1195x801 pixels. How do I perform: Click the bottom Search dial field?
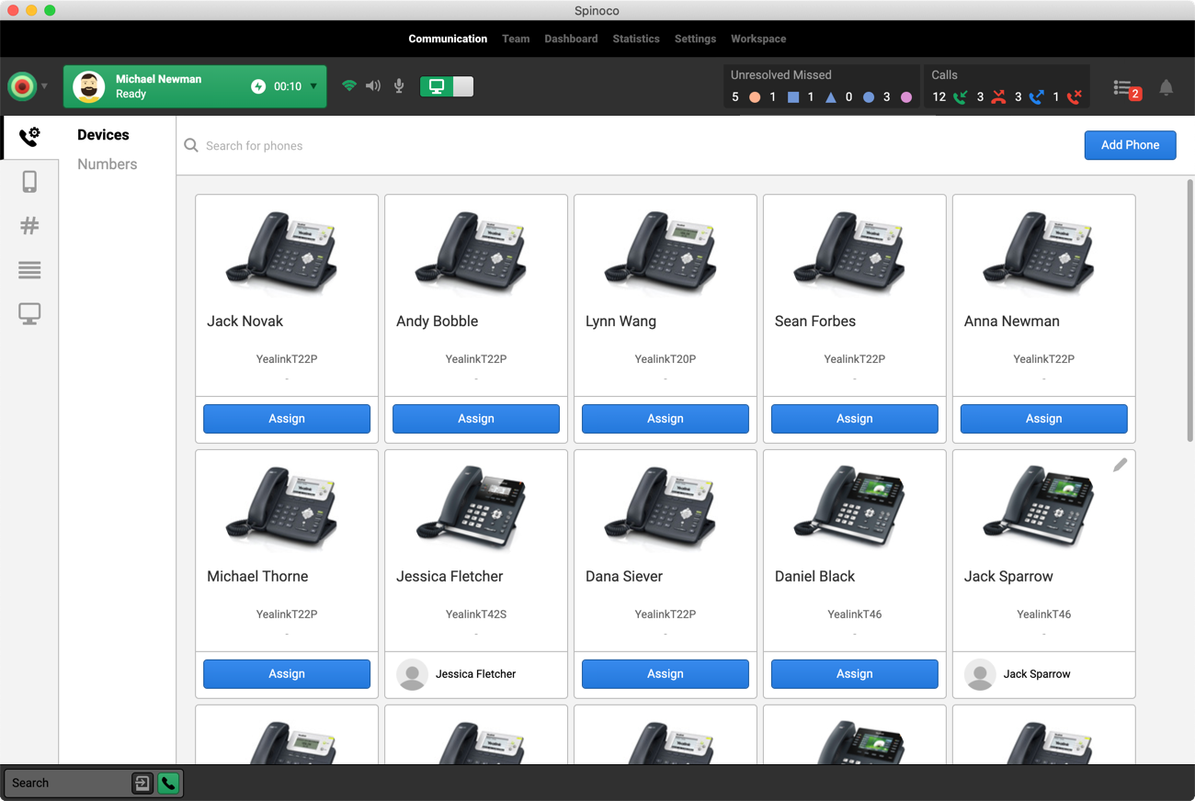tap(69, 783)
